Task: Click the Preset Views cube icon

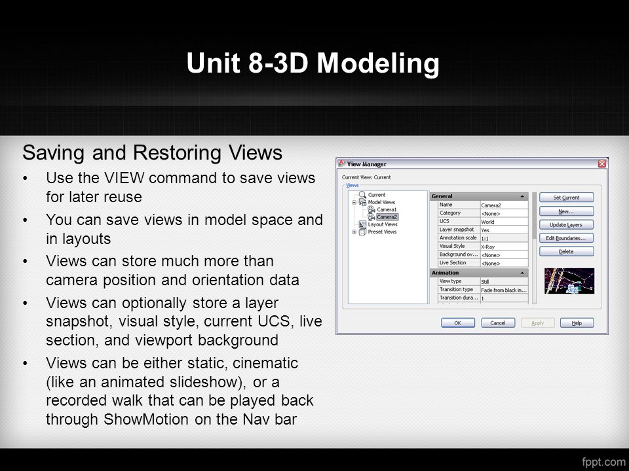Action: pyautogui.click(x=362, y=232)
